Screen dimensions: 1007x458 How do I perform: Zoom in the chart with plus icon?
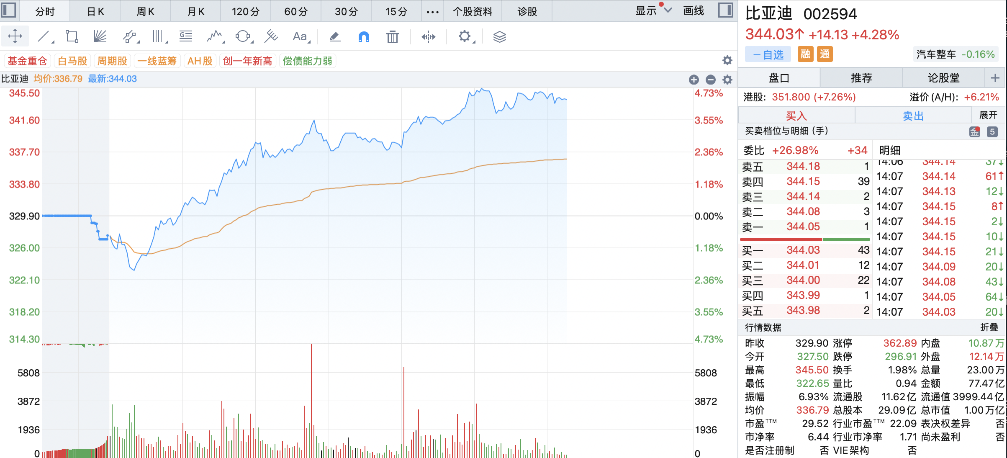pyautogui.click(x=694, y=79)
